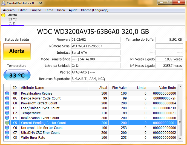Click the status orb for Uncorrectable Sector Count
187x145 pixels.
click(x=7, y=128)
